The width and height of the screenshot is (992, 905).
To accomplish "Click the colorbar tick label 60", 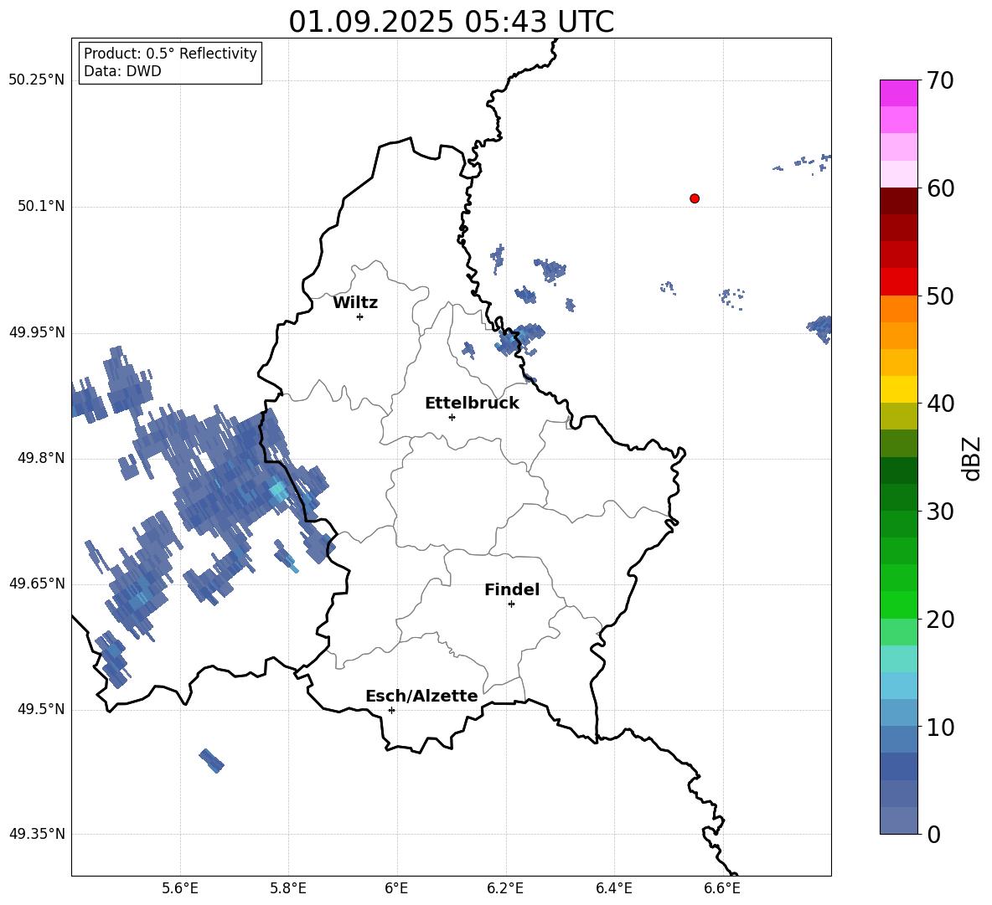I will (x=940, y=188).
